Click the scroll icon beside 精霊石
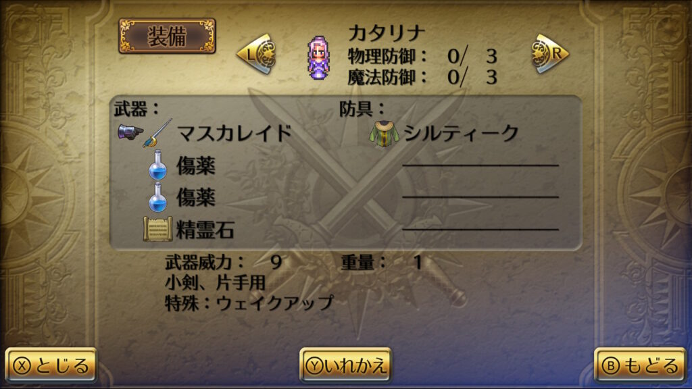 pyautogui.click(x=158, y=229)
